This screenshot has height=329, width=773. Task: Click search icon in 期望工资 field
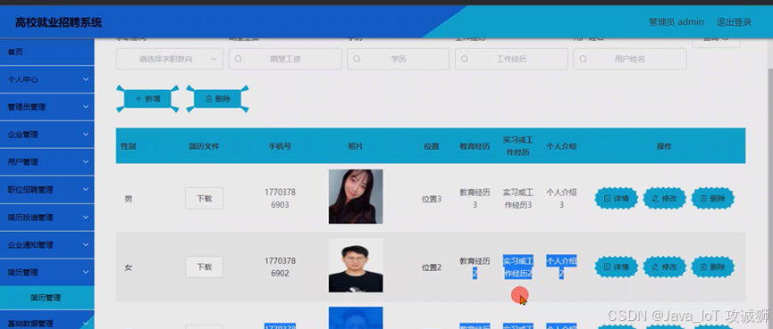[x=238, y=59]
